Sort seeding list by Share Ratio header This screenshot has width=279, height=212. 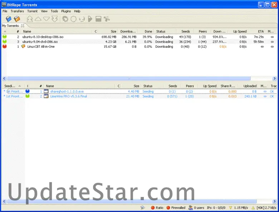click(228, 86)
